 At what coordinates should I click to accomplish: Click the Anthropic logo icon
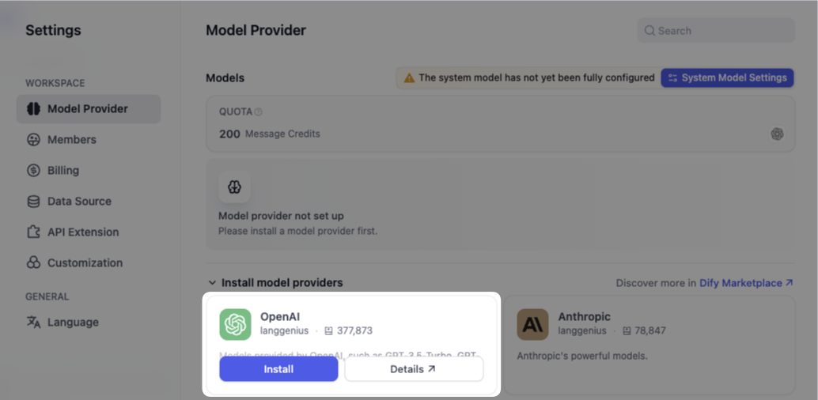pyautogui.click(x=532, y=324)
